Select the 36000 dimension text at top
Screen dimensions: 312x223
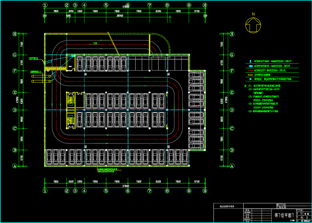(120, 16)
